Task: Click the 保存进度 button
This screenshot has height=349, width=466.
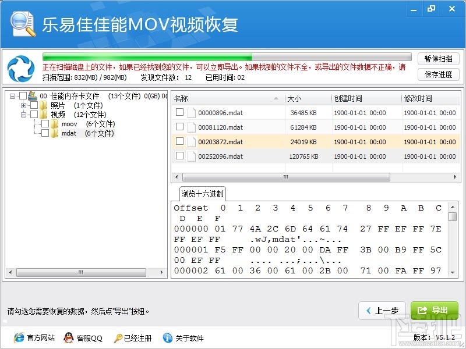Action: click(437, 74)
